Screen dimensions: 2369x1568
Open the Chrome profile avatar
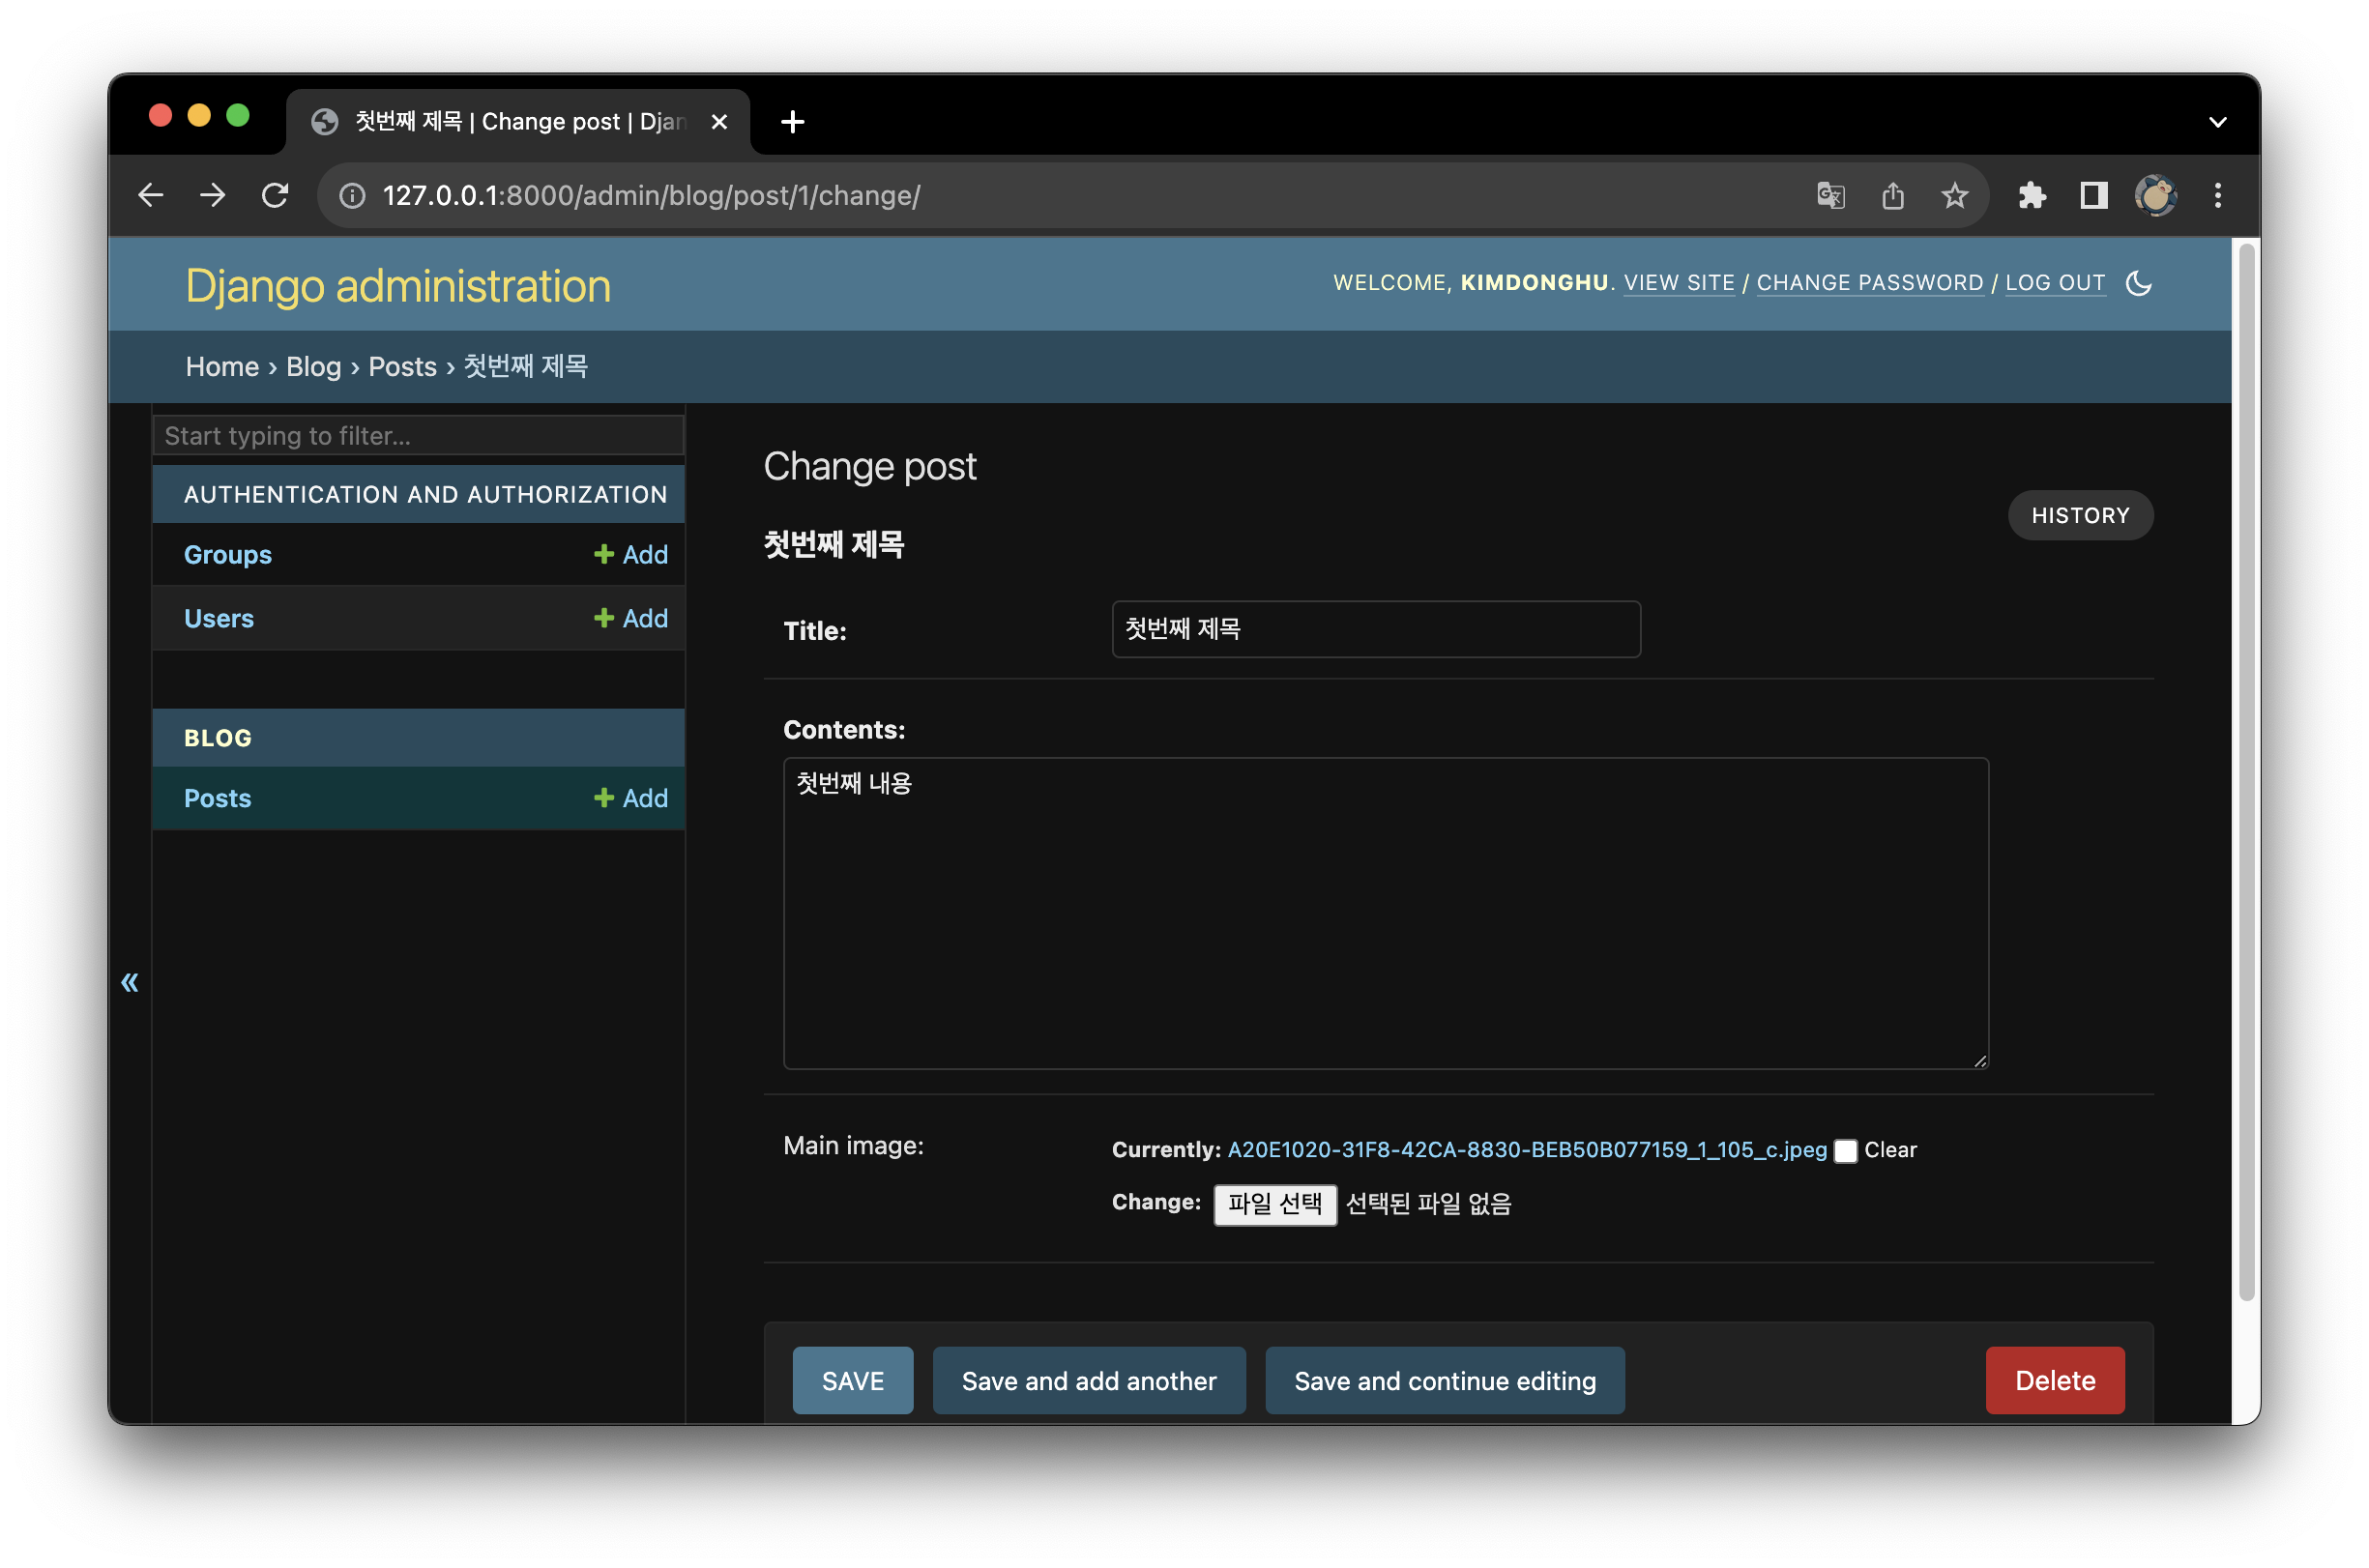coord(2155,195)
